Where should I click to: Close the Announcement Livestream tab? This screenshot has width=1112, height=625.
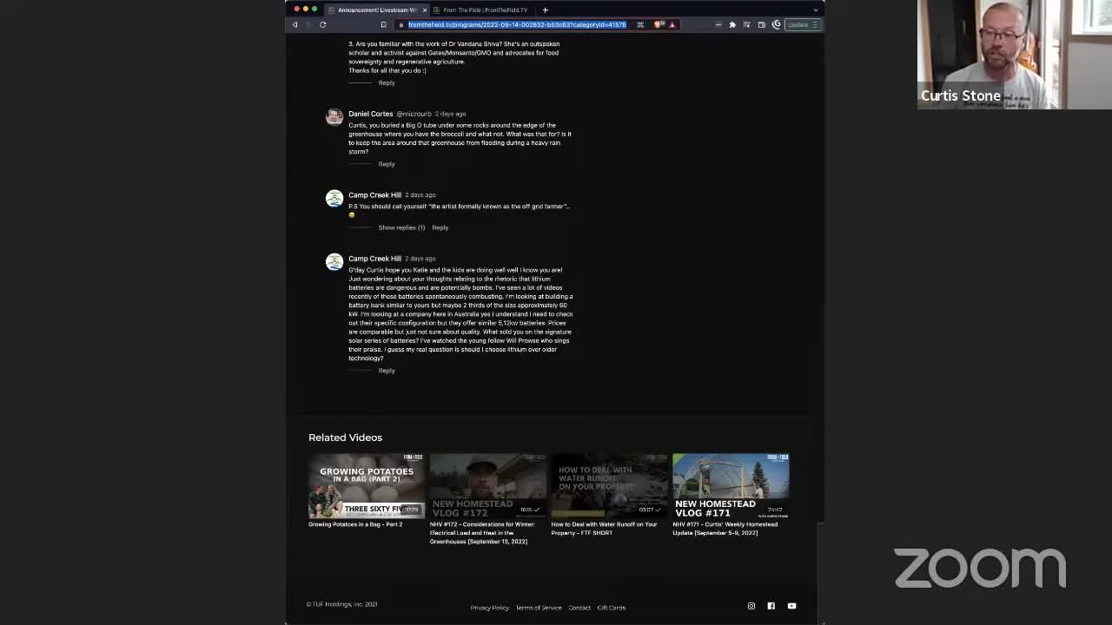[x=425, y=10]
